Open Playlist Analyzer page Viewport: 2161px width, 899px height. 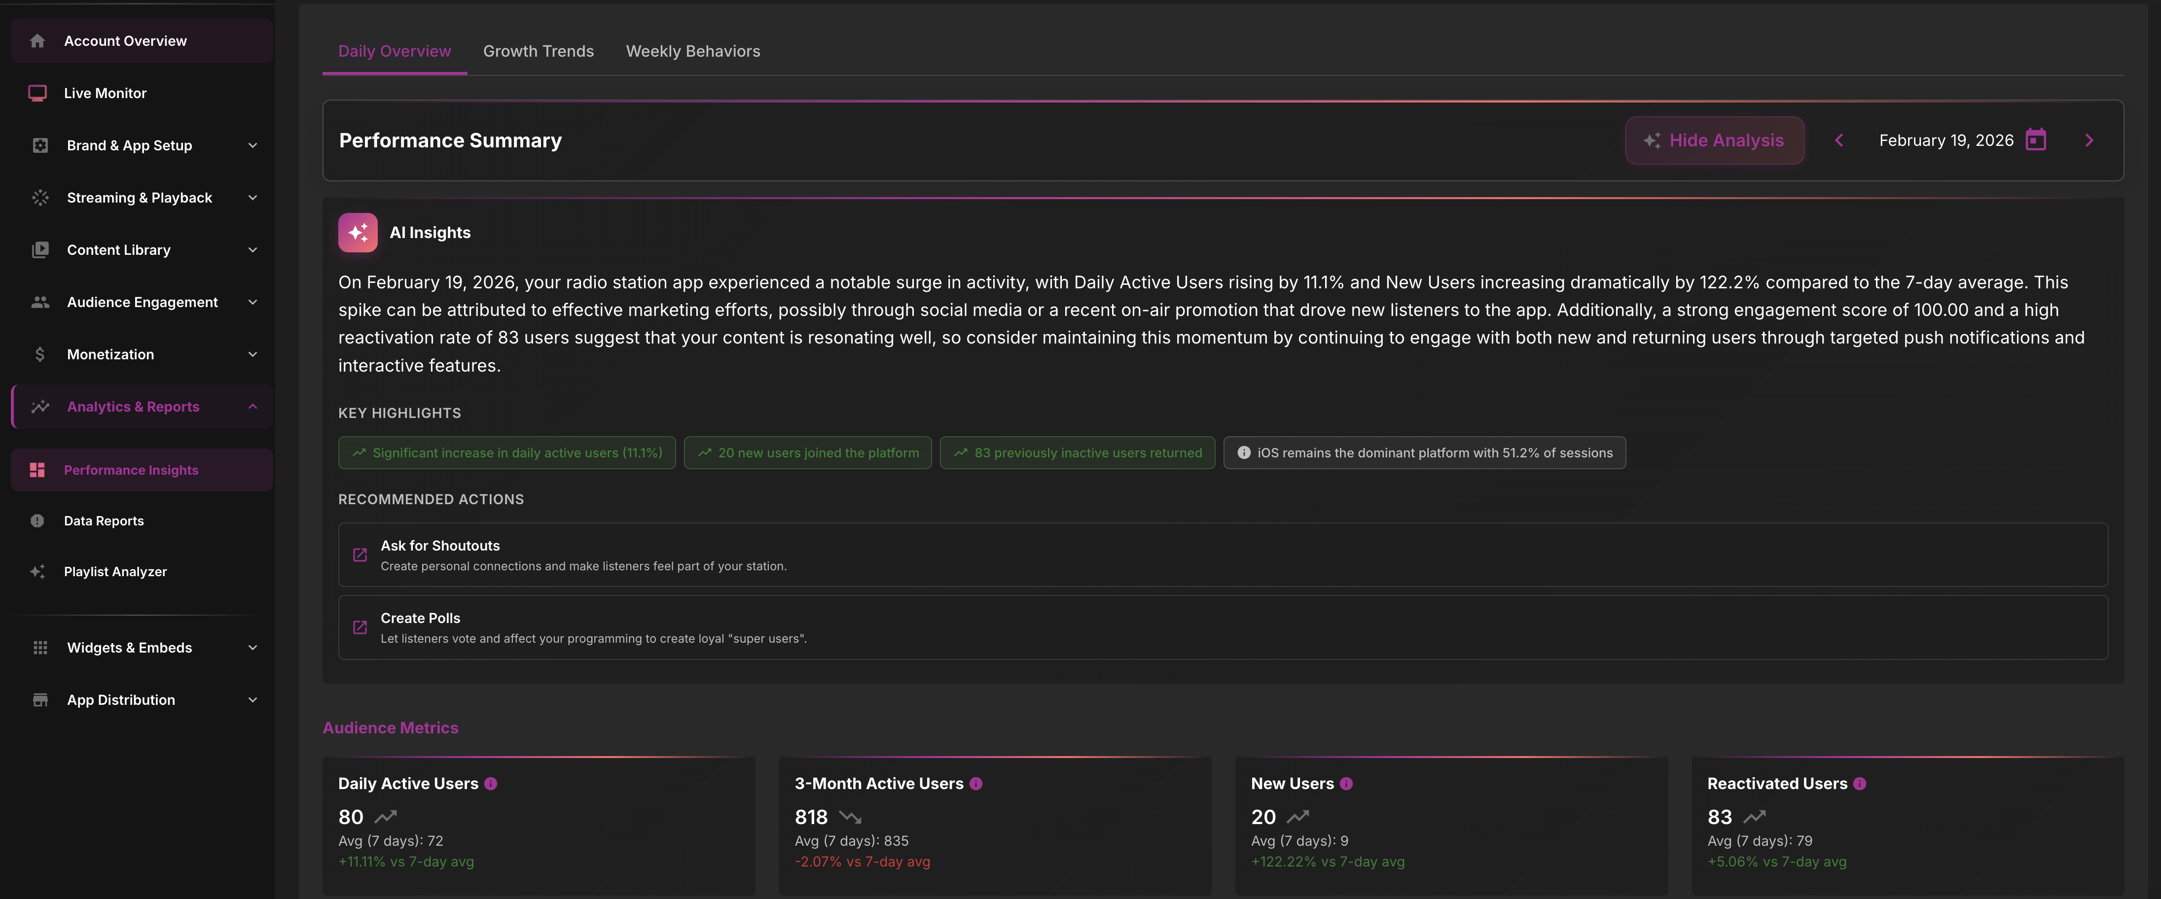(x=115, y=571)
